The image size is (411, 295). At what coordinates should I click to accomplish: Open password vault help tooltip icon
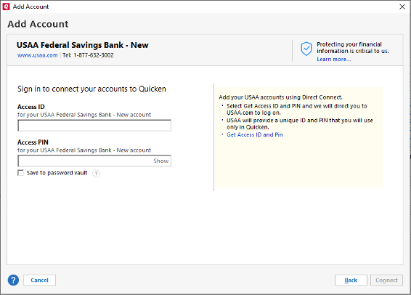[x=96, y=174]
